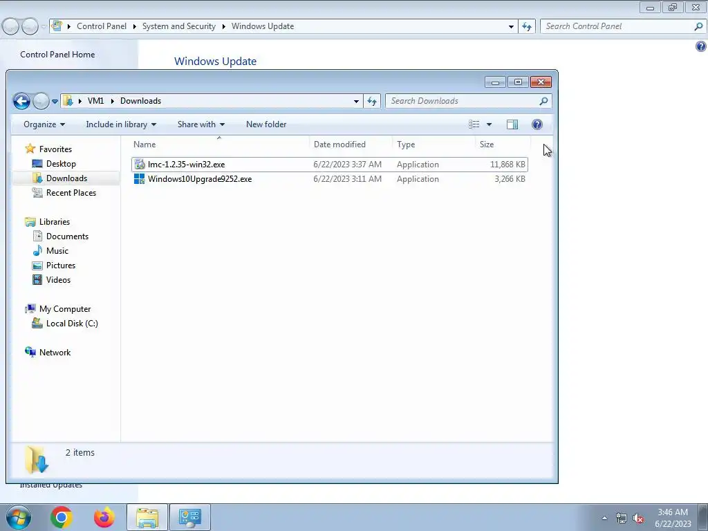708x531 pixels.
Task: Expand the arrow after VM1 breadcrumb
Action: [113, 101]
